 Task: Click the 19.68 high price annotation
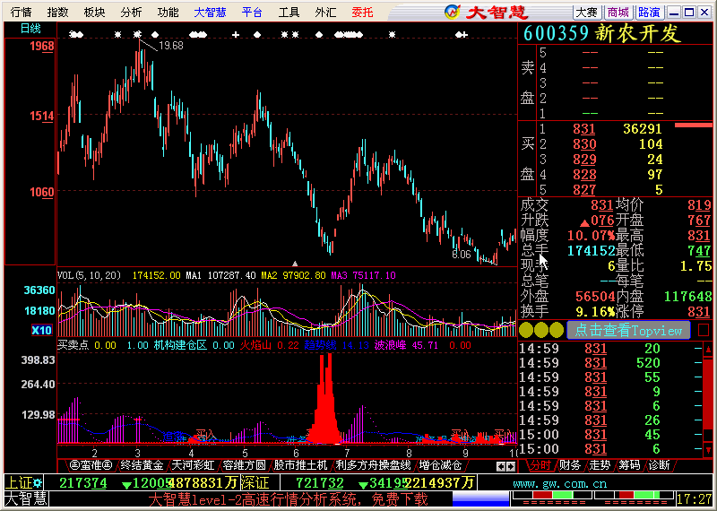pos(171,46)
